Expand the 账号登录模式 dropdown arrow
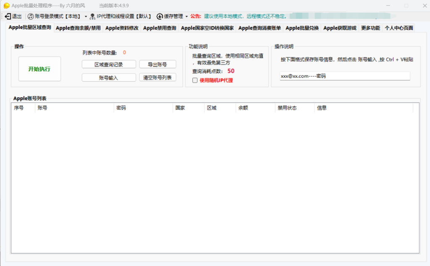Screen dimensions: 430x266 86,16
